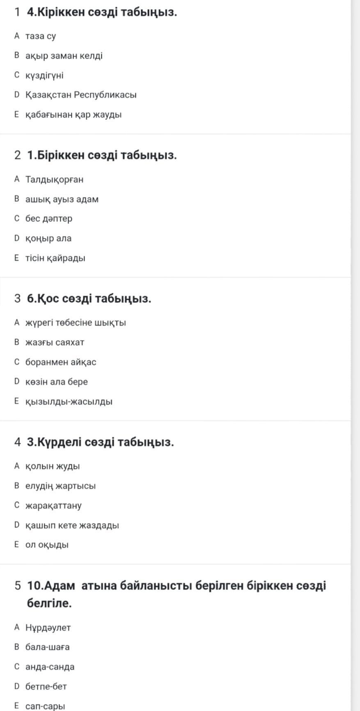The height and width of the screenshot is (711, 360).
Task: Select 'жүрегі төбесіне шықты' option
Action: tap(76, 323)
